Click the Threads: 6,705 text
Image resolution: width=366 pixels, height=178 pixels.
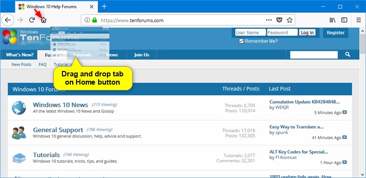[240, 105]
